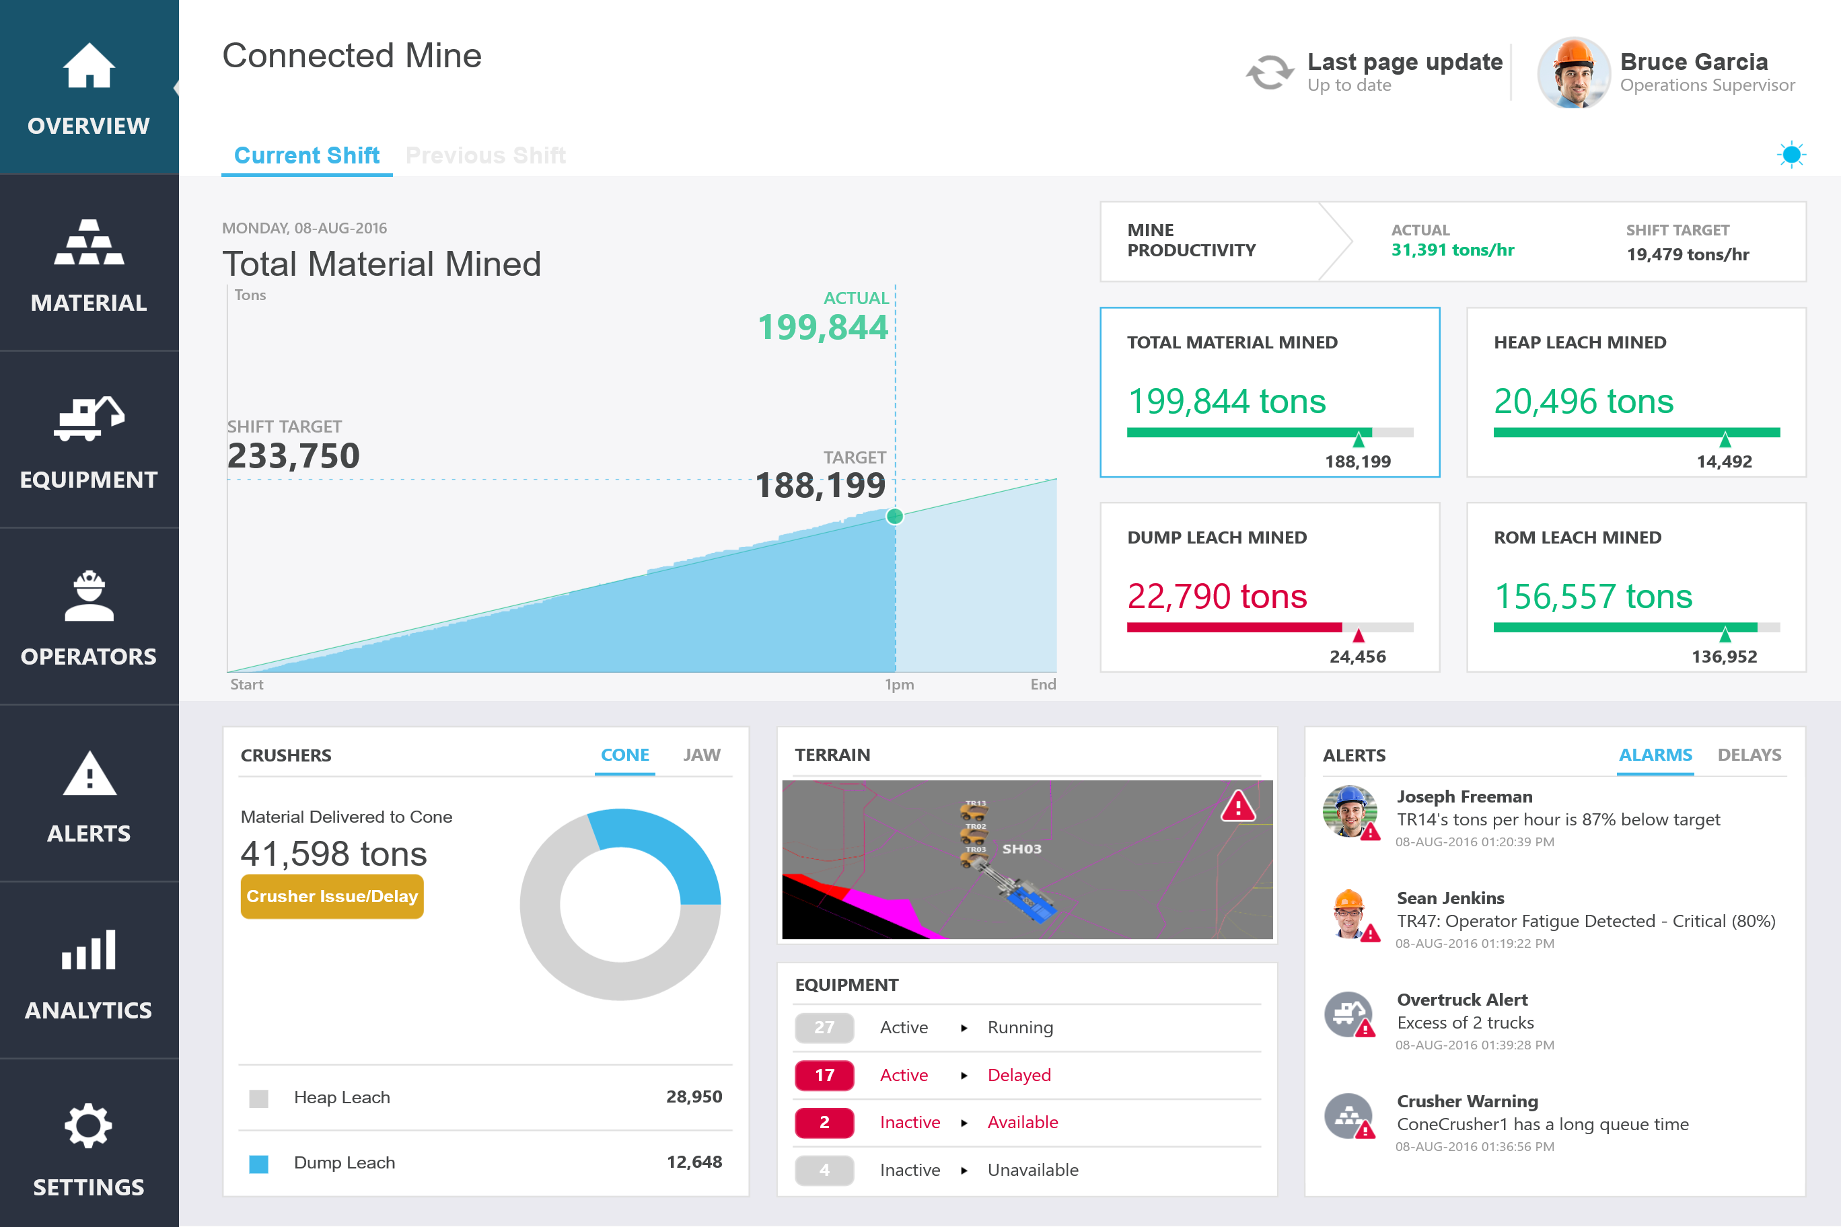Image resolution: width=1841 pixels, height=1227 pixels.
Task: Open Analytics bar chart icon
Action: click(88, 951)
